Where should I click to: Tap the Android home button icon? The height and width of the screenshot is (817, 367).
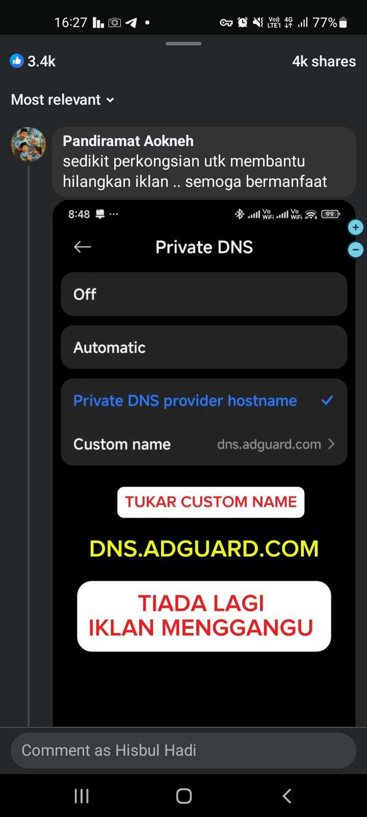click(x=183, y=796)
